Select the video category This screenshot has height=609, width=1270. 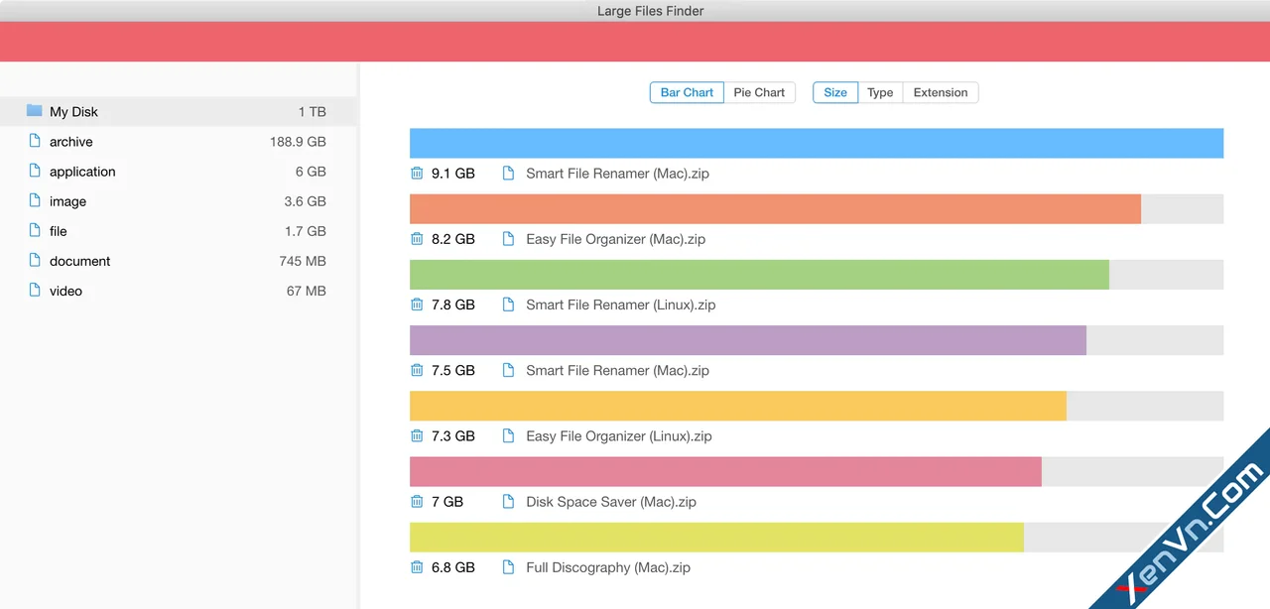[x=179, y=291]
